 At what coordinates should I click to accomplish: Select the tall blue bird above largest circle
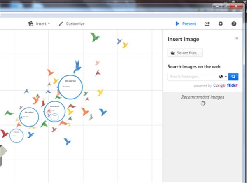[x=77, y=67]
